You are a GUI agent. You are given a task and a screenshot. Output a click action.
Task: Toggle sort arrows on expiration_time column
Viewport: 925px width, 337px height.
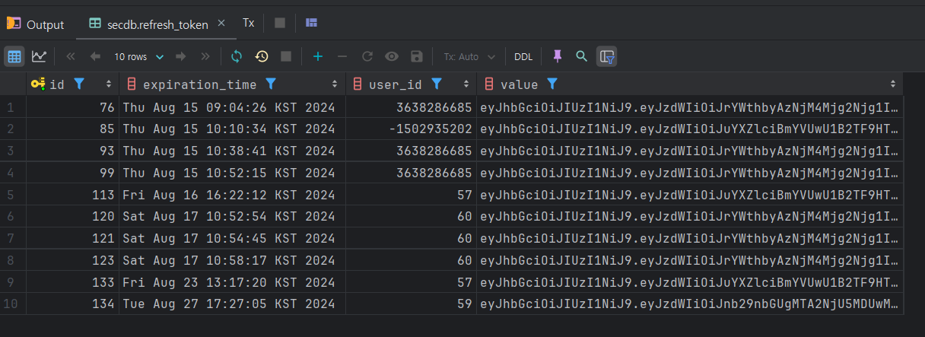coord(335,84)
